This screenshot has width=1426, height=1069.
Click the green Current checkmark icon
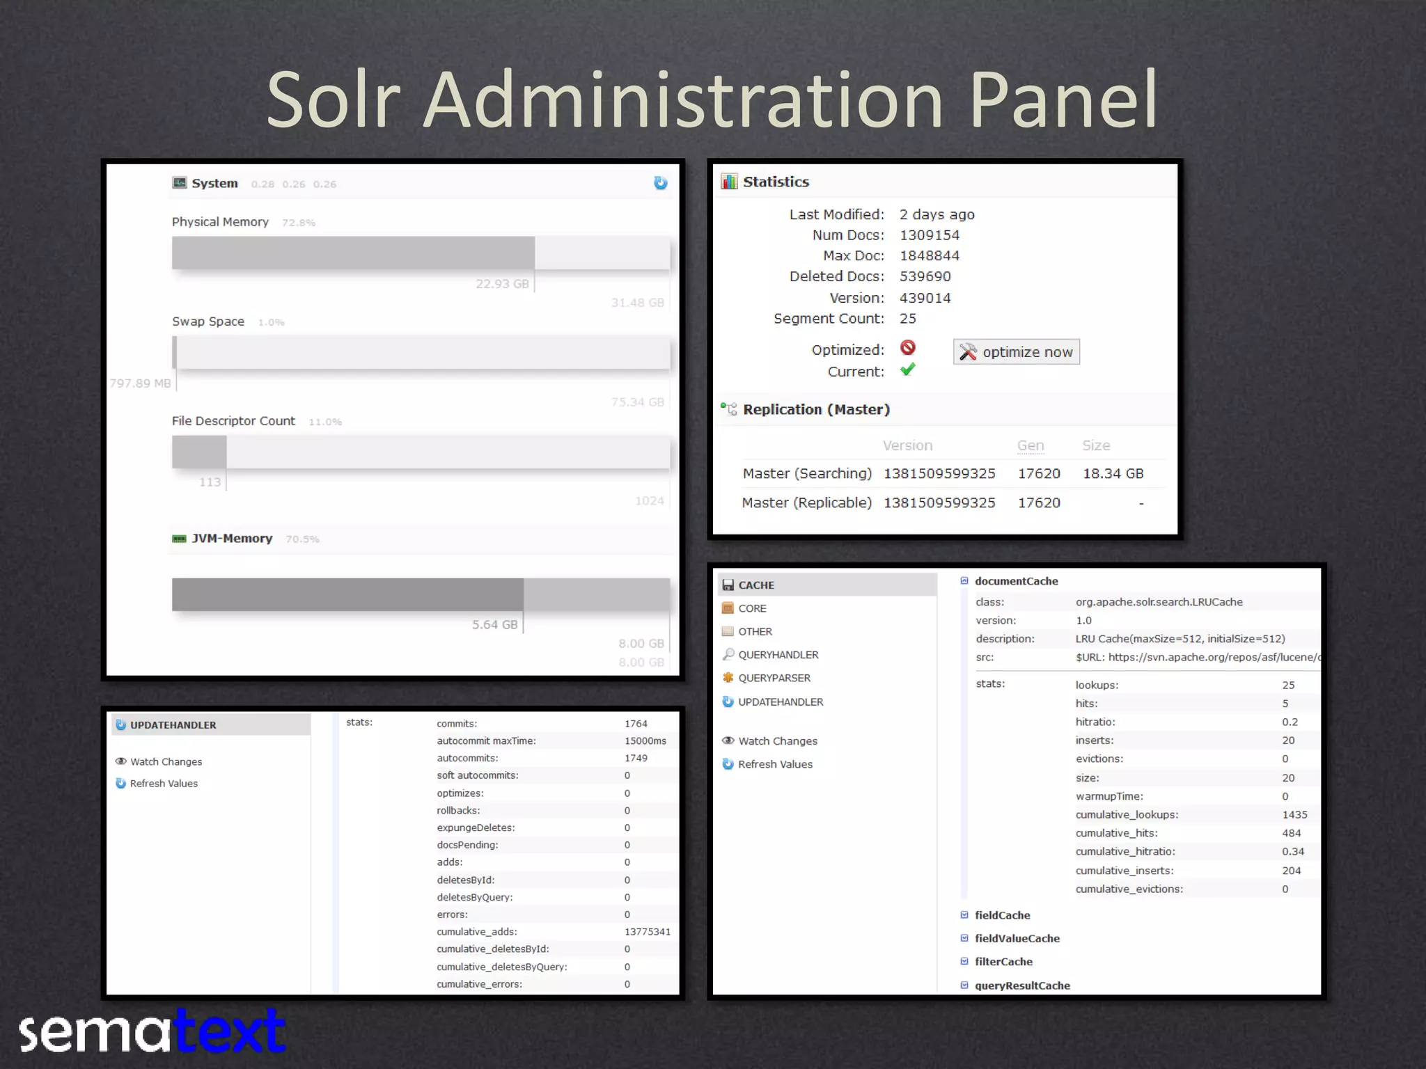[907, 370]
